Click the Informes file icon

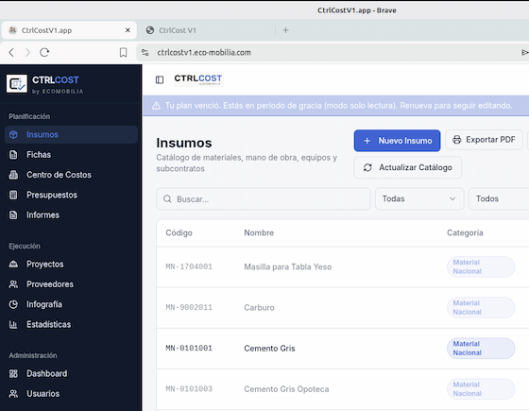[x=13, y=215]
